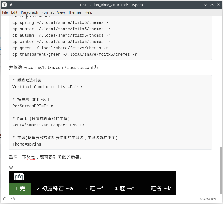
Task: Click the Typora app icon in title bar
Action: pyautogui.click(x=4, y=5)
